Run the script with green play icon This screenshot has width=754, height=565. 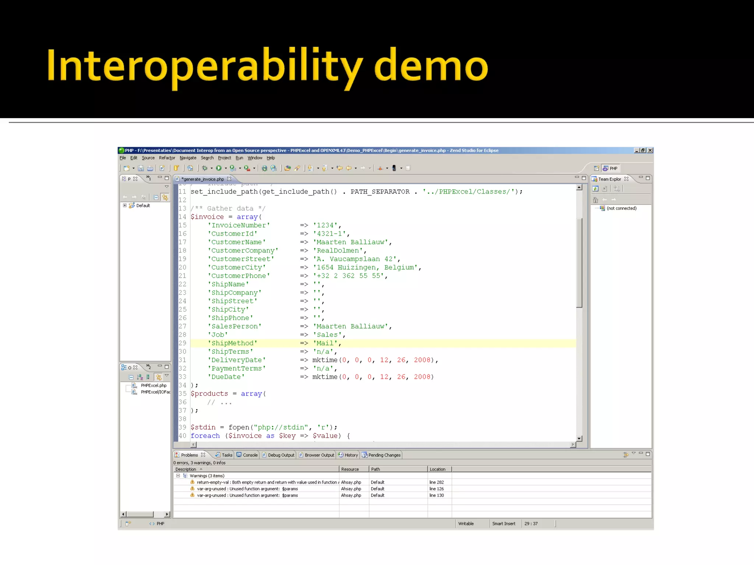219,168
